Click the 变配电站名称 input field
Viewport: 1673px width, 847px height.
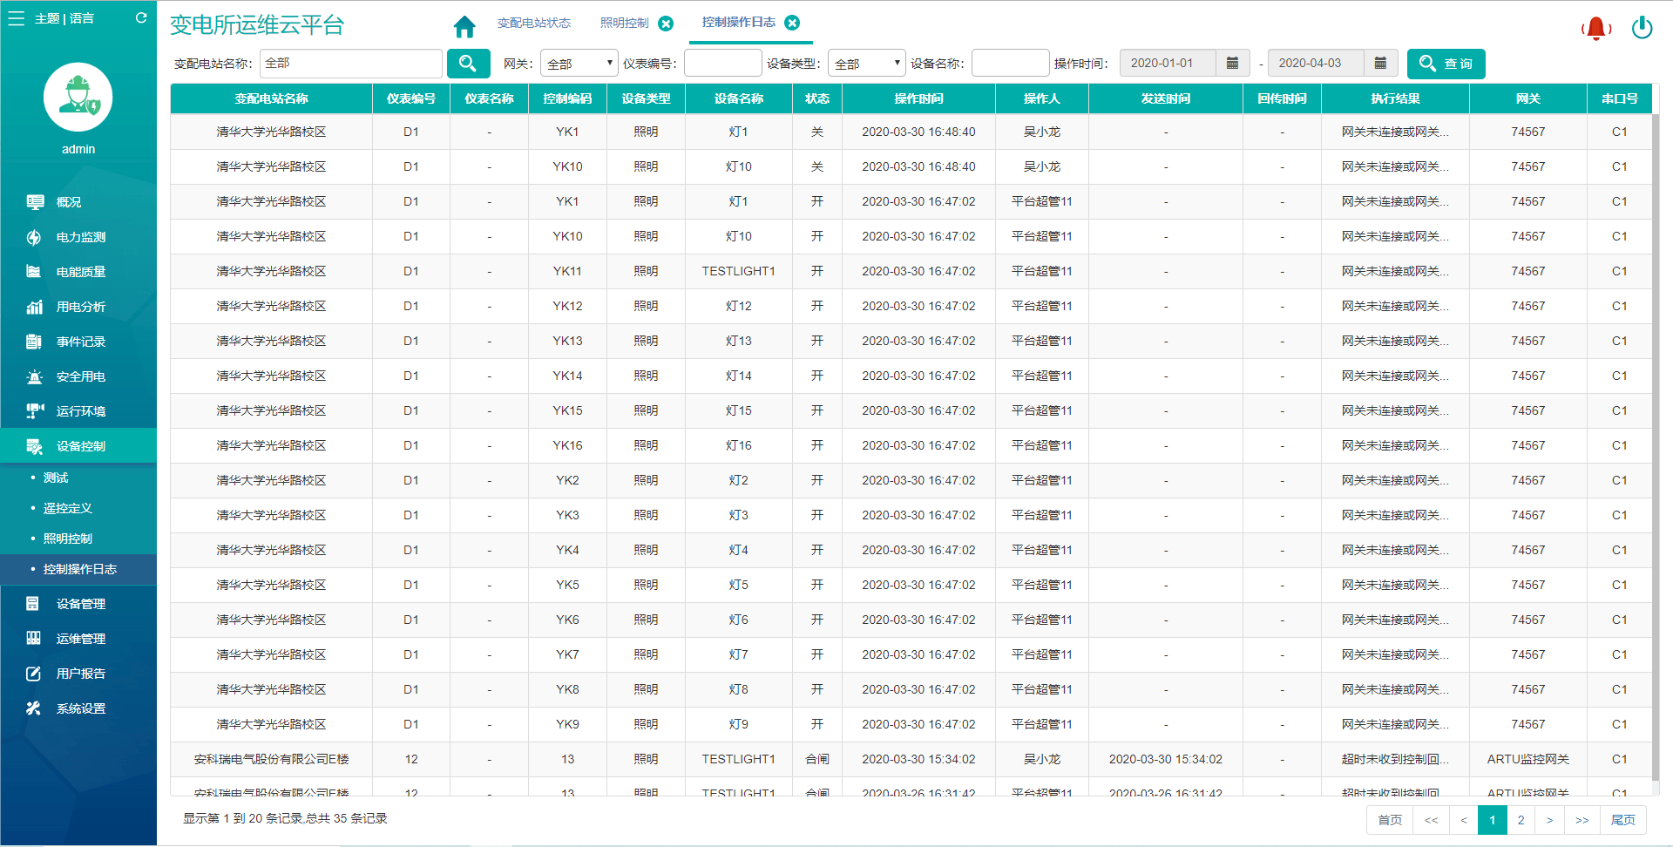point(350,64)
